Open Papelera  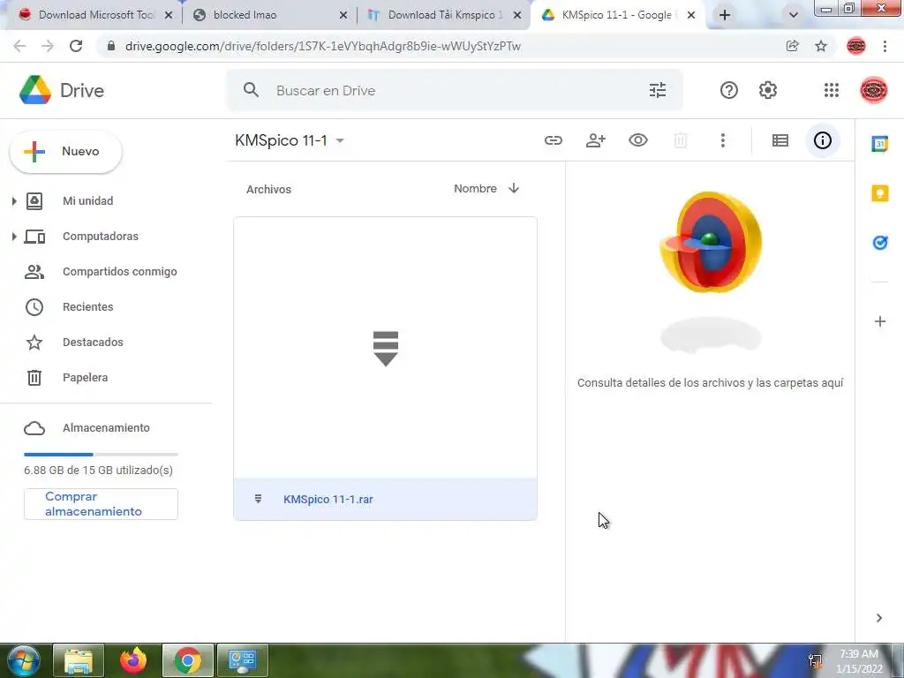point(85,377)
